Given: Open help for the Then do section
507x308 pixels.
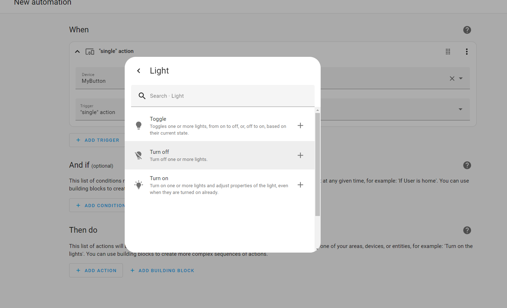Looking at the screenshot, I should (467, 230).
